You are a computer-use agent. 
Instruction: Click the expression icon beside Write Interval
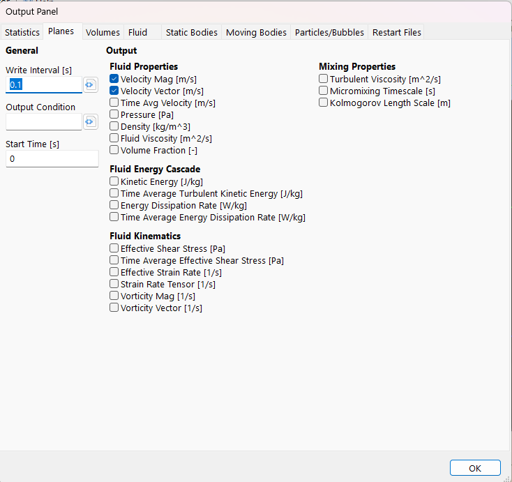pyautogui.click(x=90, y=85)
